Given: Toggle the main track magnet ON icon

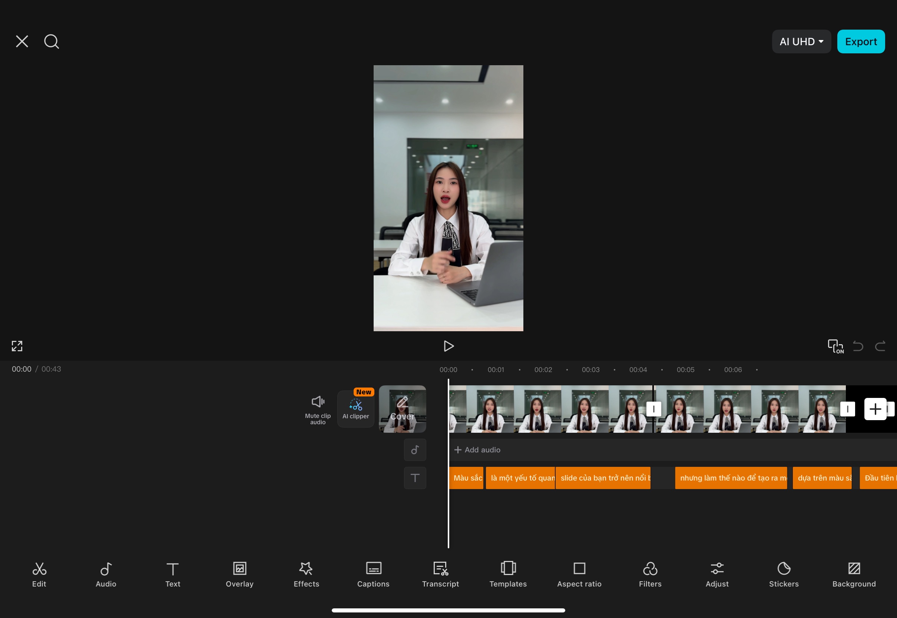Looking at the screenshot, I should tap(835, 346).
